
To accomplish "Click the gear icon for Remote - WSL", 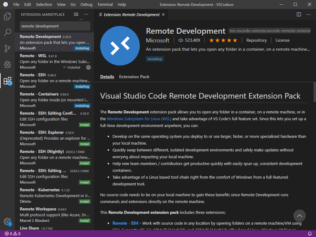I will pyautogui.click(x=88, y=67).
